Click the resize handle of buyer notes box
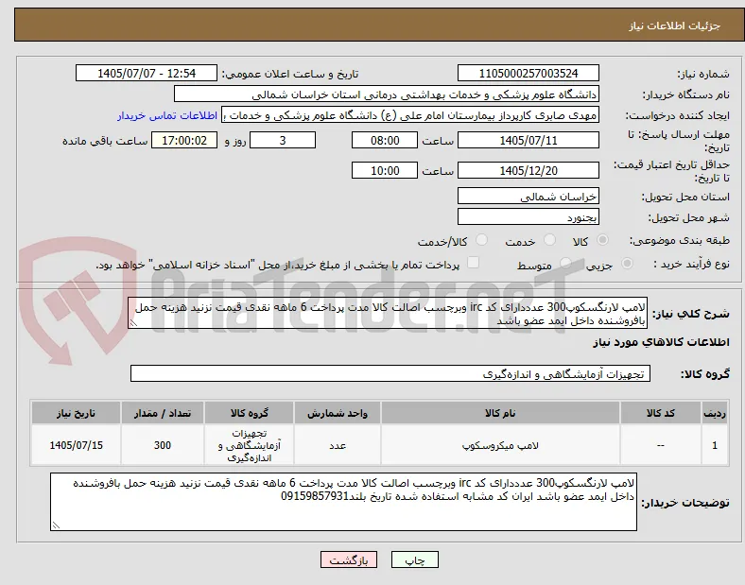 [x=56, y=525]
